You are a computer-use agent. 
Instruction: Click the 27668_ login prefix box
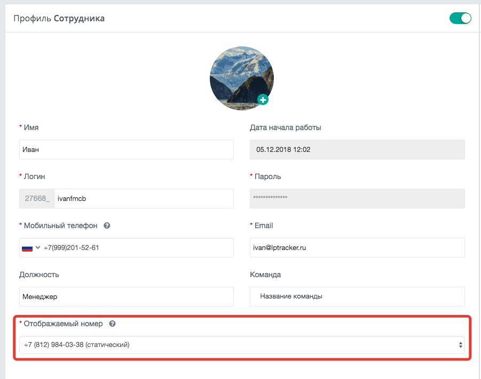tap(37, 198)
